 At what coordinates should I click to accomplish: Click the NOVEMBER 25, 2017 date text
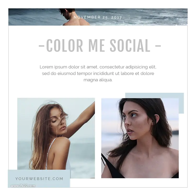98,17
